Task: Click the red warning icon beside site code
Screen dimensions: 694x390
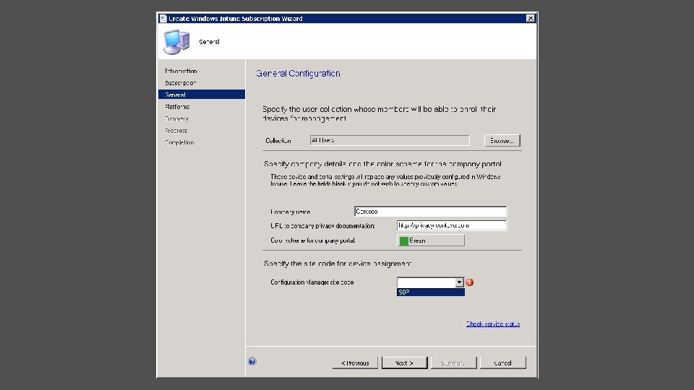Action: (x=470, y=282)
